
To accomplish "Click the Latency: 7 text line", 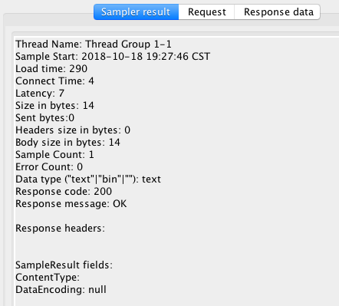I will [x=40, y=94].
